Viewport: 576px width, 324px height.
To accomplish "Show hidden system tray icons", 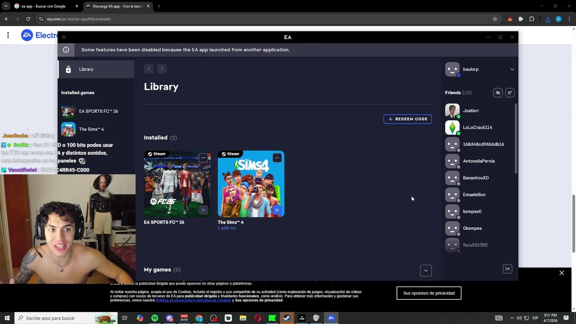I will [512, 318].
